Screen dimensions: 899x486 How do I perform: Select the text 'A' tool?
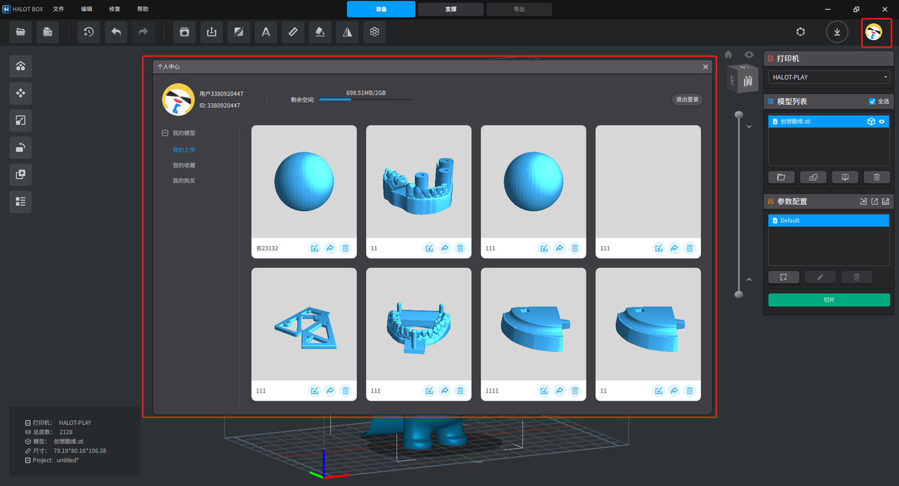point(265,32)
